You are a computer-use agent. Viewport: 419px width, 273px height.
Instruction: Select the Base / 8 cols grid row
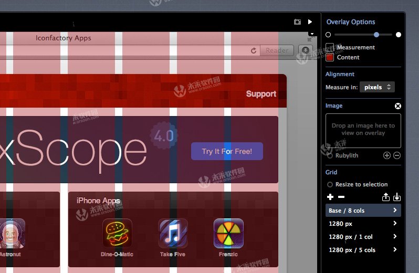[x=363, y=211]
